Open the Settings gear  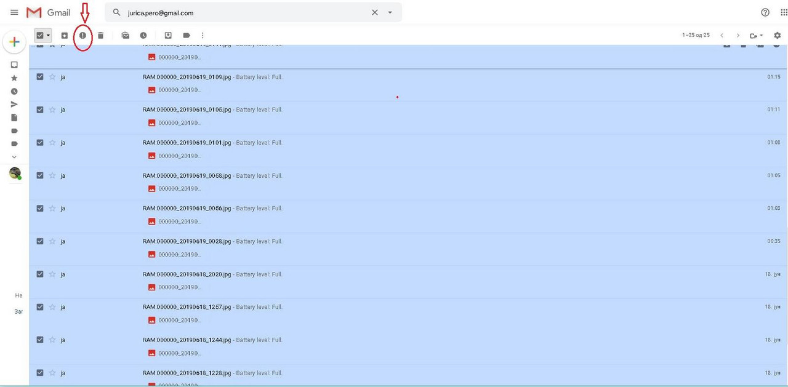[x=778, y=36]
